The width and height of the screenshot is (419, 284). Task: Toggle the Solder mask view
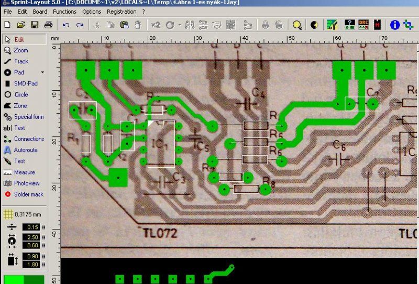[x=24, y=194]
